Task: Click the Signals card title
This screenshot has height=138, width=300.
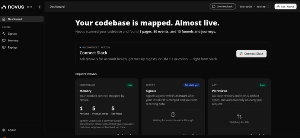Action: 151,91
